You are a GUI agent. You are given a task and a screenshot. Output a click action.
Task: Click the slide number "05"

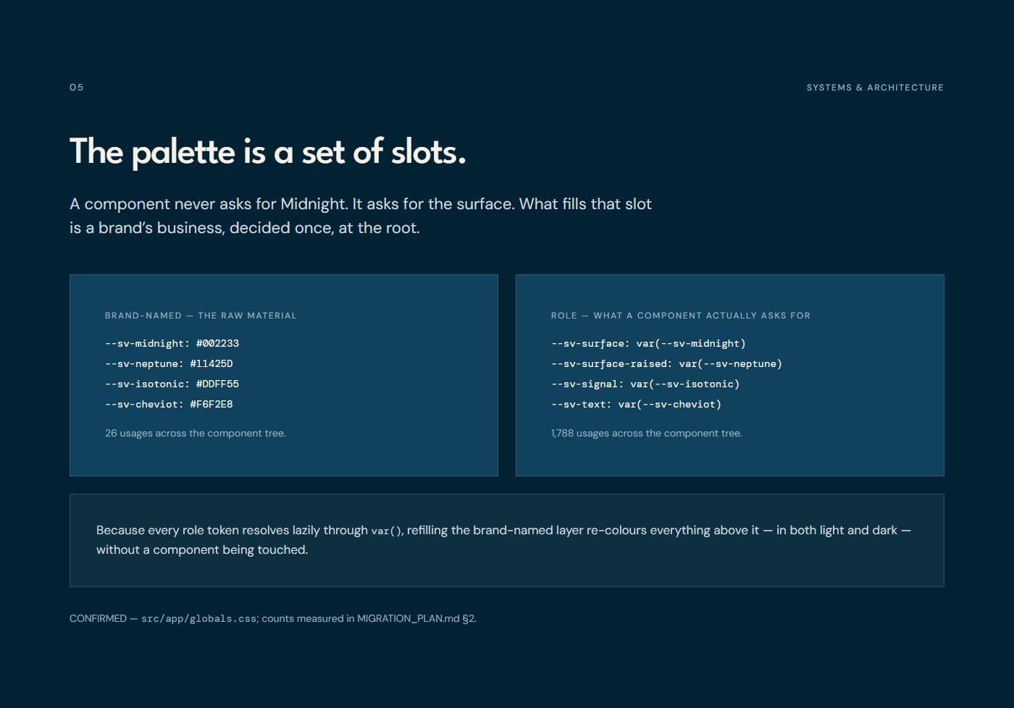tap(77, 88)
